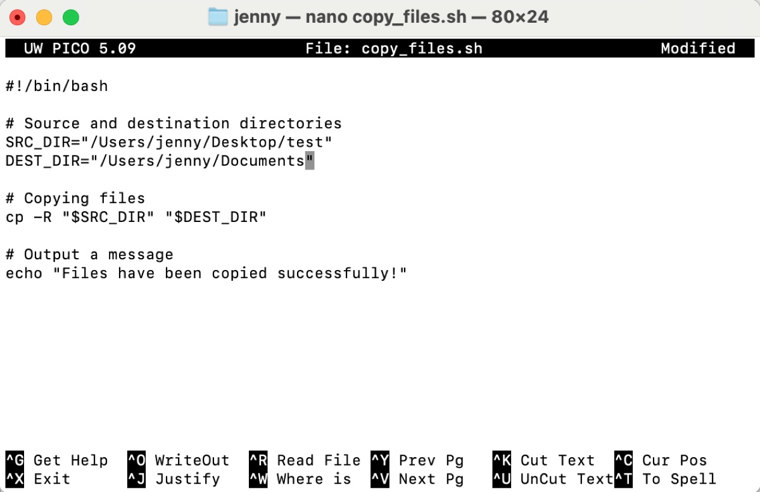Viewport: 760px width, 492px height.
Task: Click the ^Y Prev Pg shortcut
Action: (417, 460)
